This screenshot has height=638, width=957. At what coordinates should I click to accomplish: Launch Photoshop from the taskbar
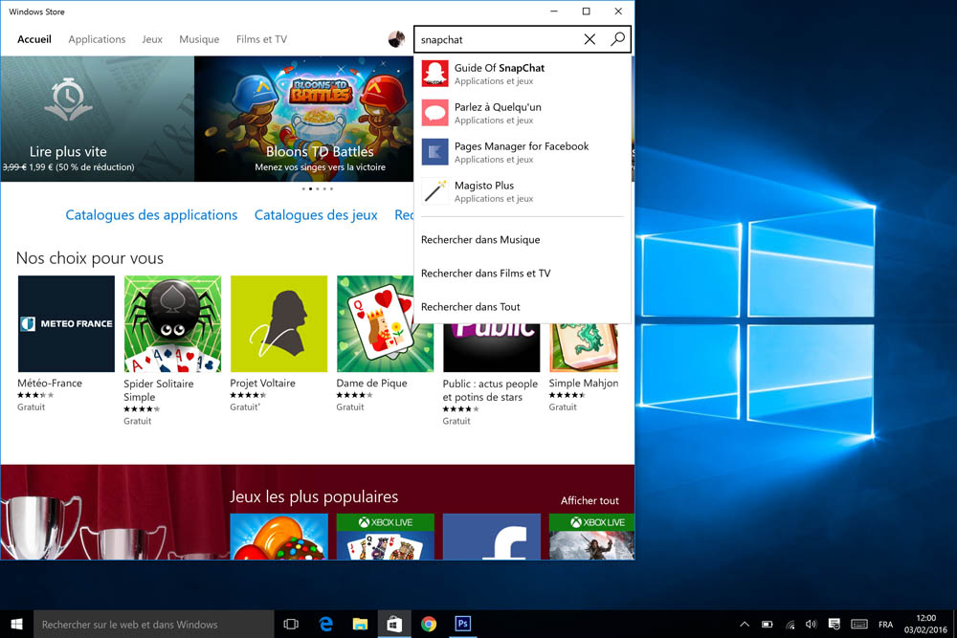point(462,624)
